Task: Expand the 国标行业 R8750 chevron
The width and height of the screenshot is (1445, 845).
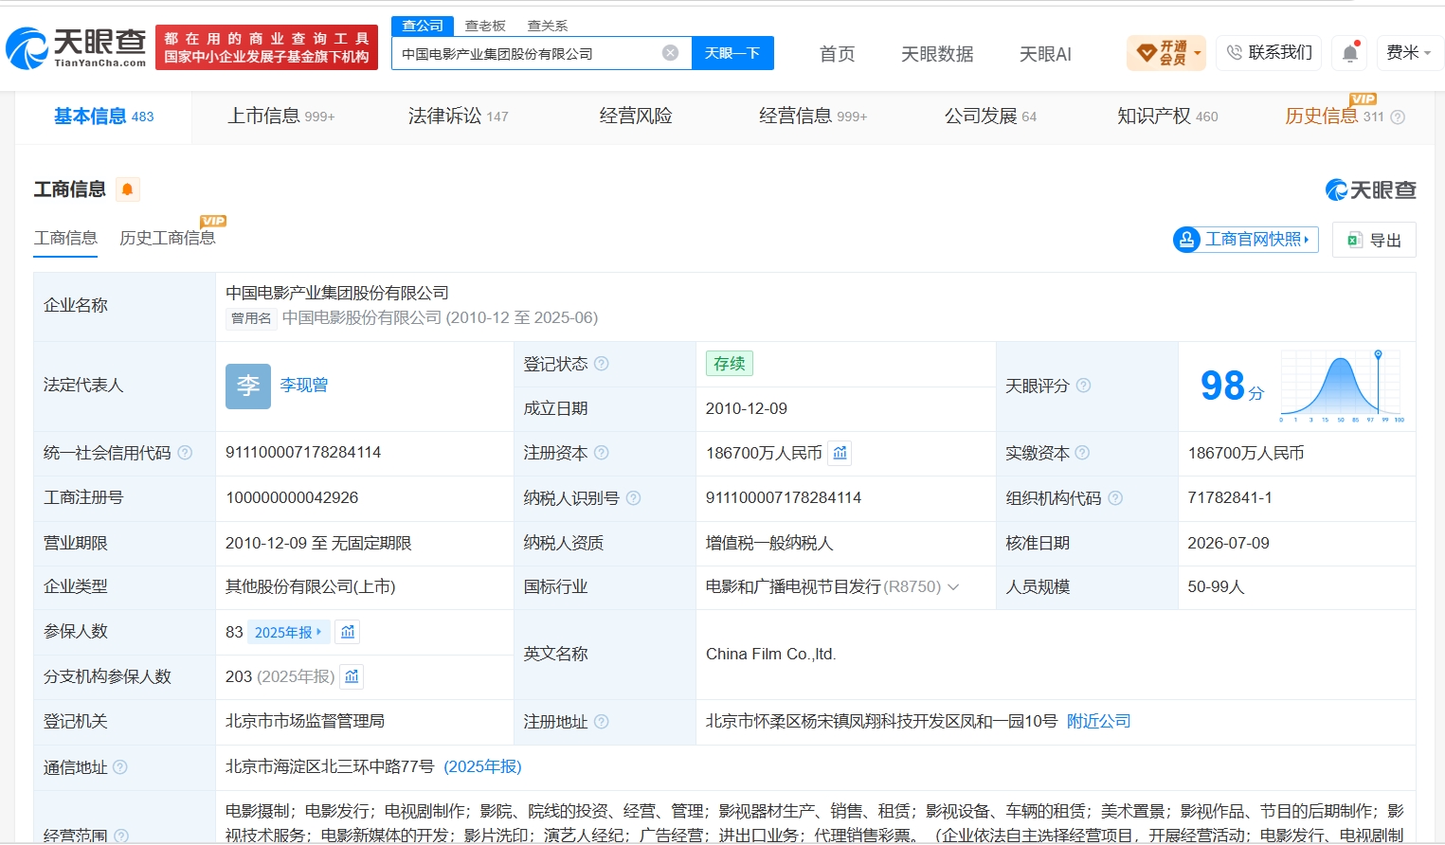Action: pos(953,587)
